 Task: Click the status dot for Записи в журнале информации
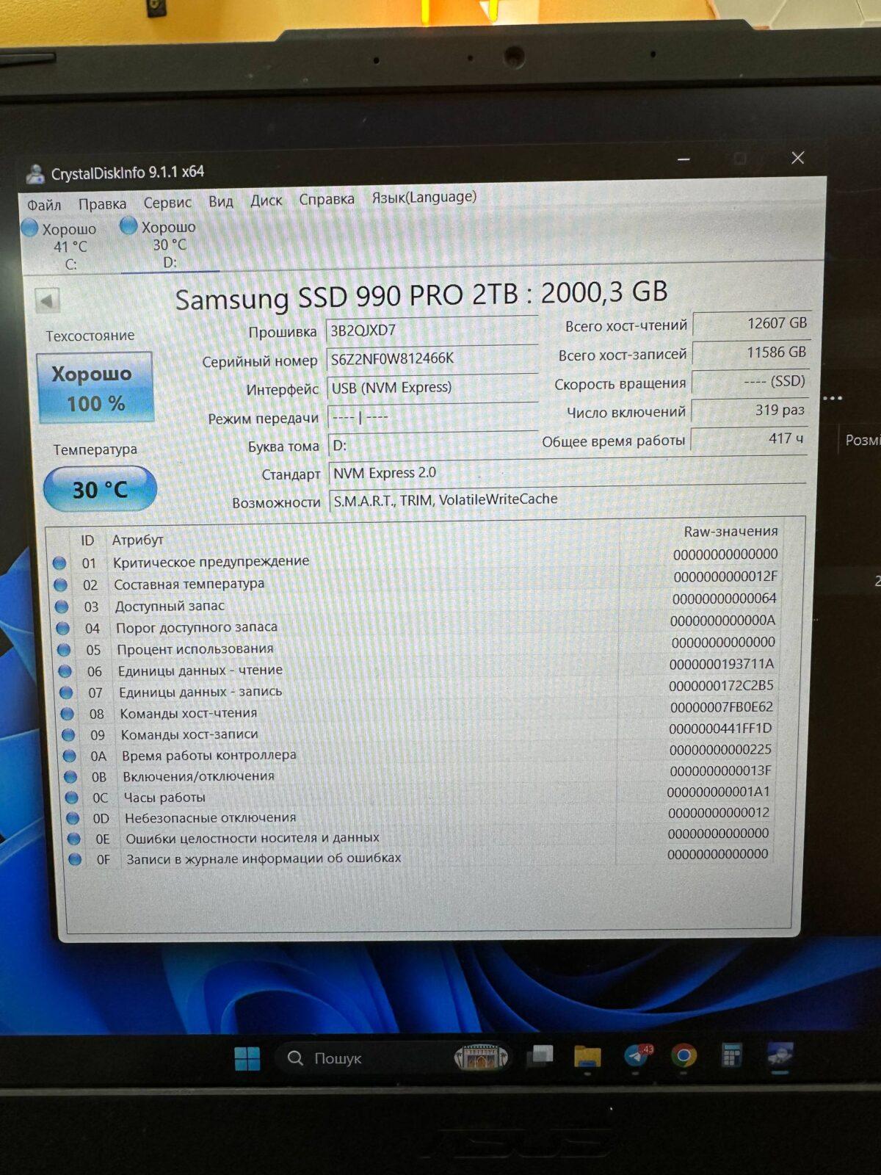coord(75,859)
